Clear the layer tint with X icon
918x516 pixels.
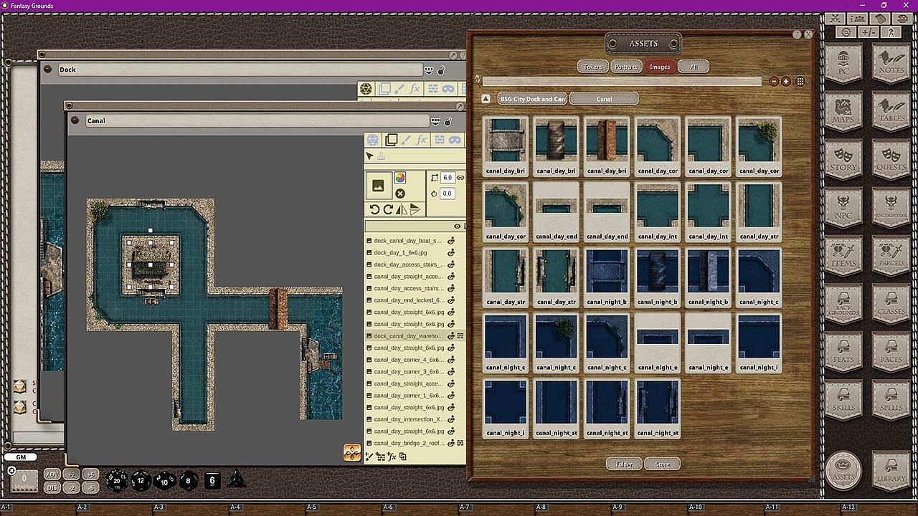[400, 193]
